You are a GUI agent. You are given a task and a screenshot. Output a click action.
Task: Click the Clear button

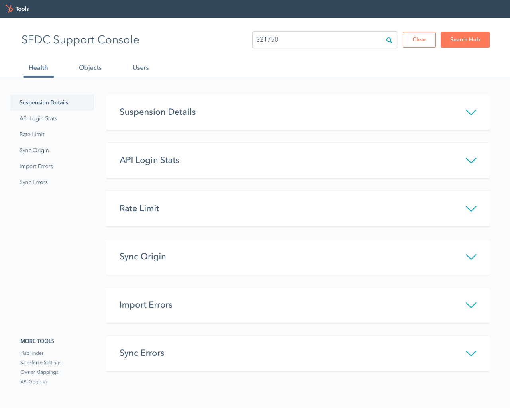(419, 40)
